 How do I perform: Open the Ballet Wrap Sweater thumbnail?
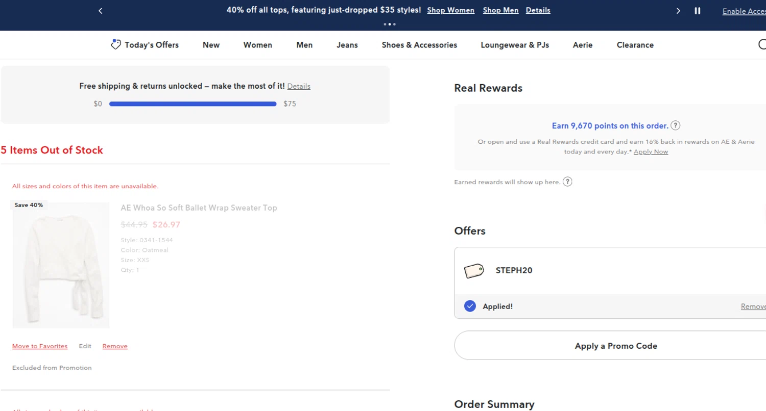click(x=61, y=265)
